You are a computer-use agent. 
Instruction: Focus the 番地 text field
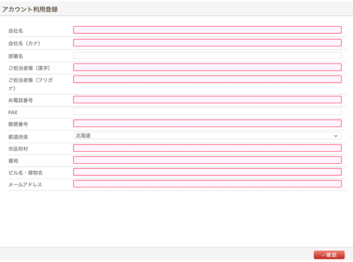pos(207,160)
